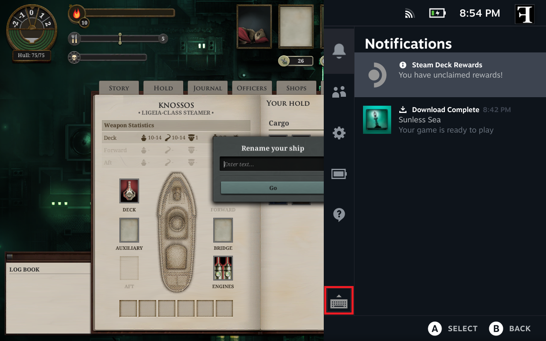Click the Rename your ship text field
546x341 pixels.
[x=272, y=164]
